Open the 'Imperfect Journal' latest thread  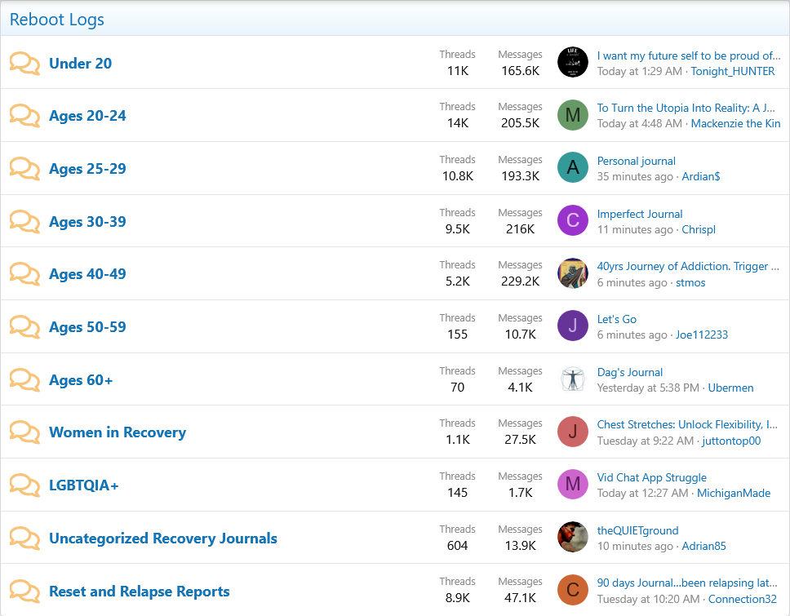pos(640,214)
